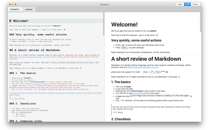Click 'Use > for citations' bullet in preview
209x130 pixels.
149,101
